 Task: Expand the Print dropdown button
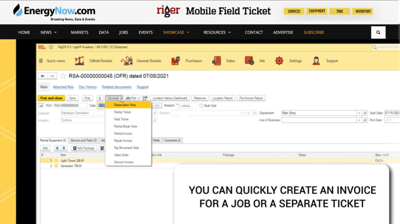tap(133, 98)
